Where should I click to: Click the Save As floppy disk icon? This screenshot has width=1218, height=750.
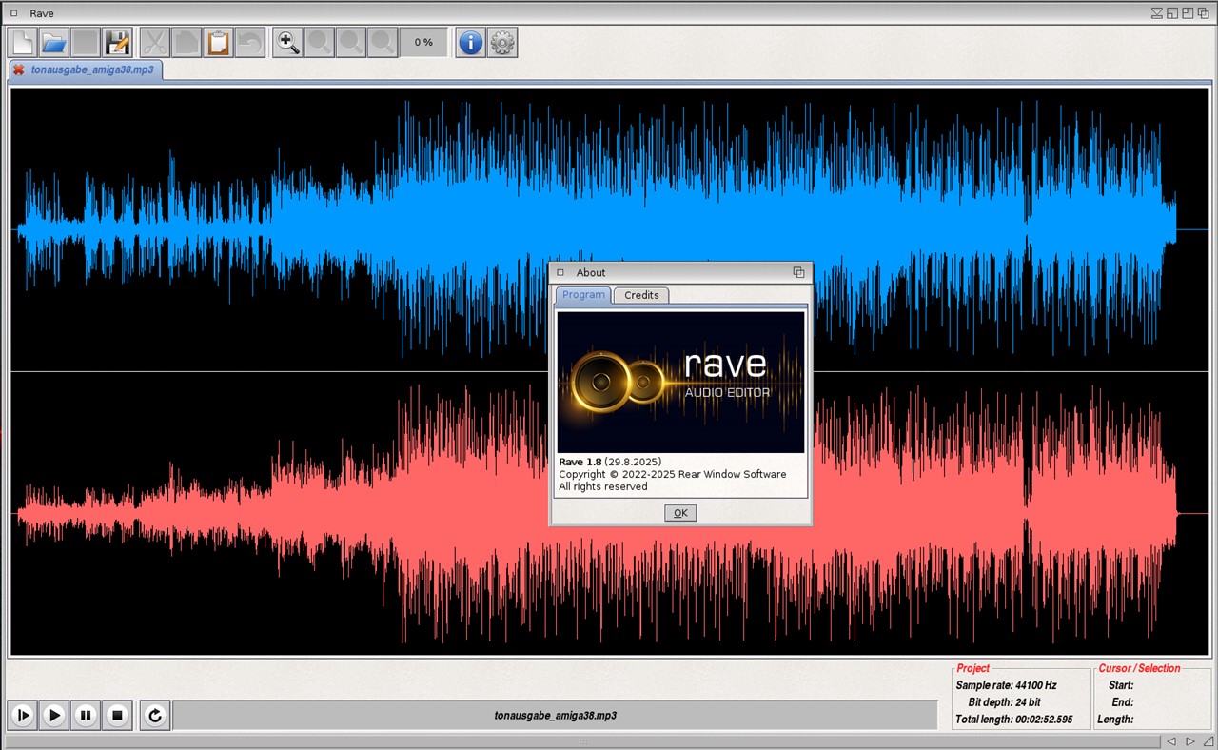point(118,42)
